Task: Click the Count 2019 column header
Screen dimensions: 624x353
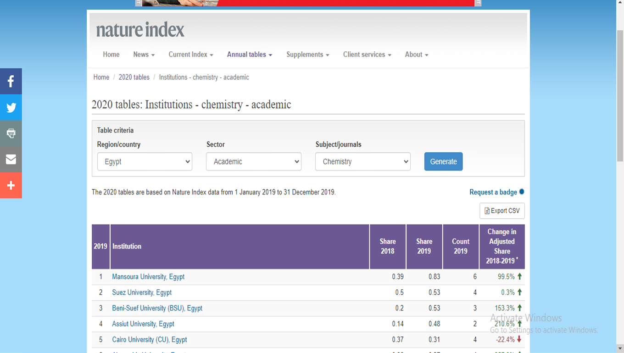Action: [461, 247]
